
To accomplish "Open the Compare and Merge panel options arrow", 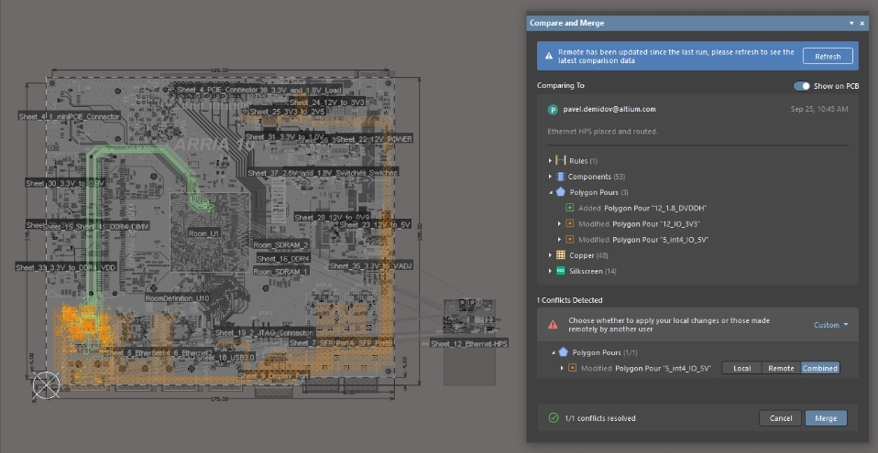I will pyautogui.click(x=851, y=23).
